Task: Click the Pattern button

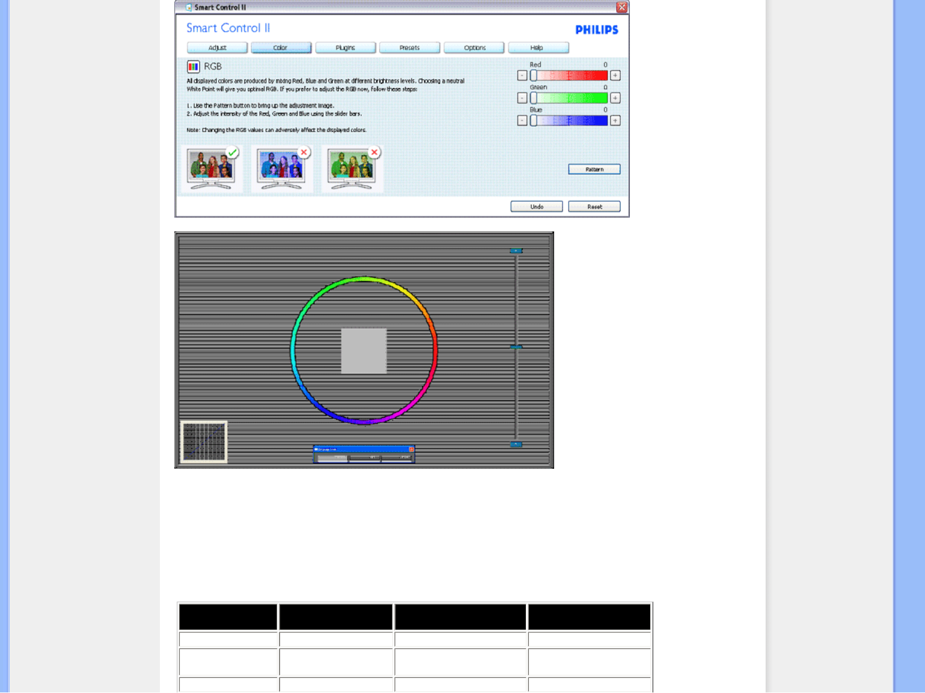Action: [594, 169]
